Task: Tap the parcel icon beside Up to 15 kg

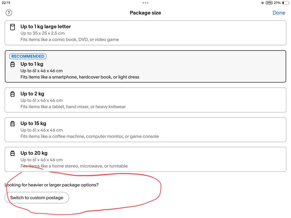Action: pyautogui.click(x=13, y=124)
